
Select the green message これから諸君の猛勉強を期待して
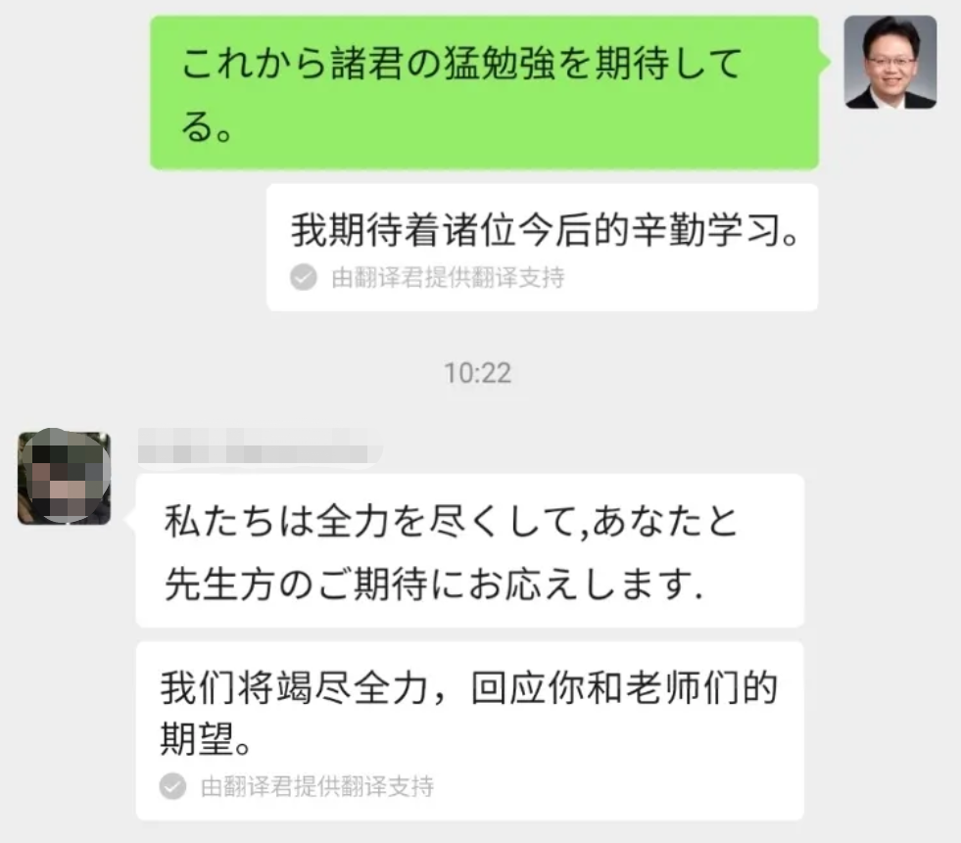[x=460, y=63]
